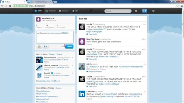Open location pin dropdown
184x103 pixels.
pyautogui.click(x=45, y=46)
